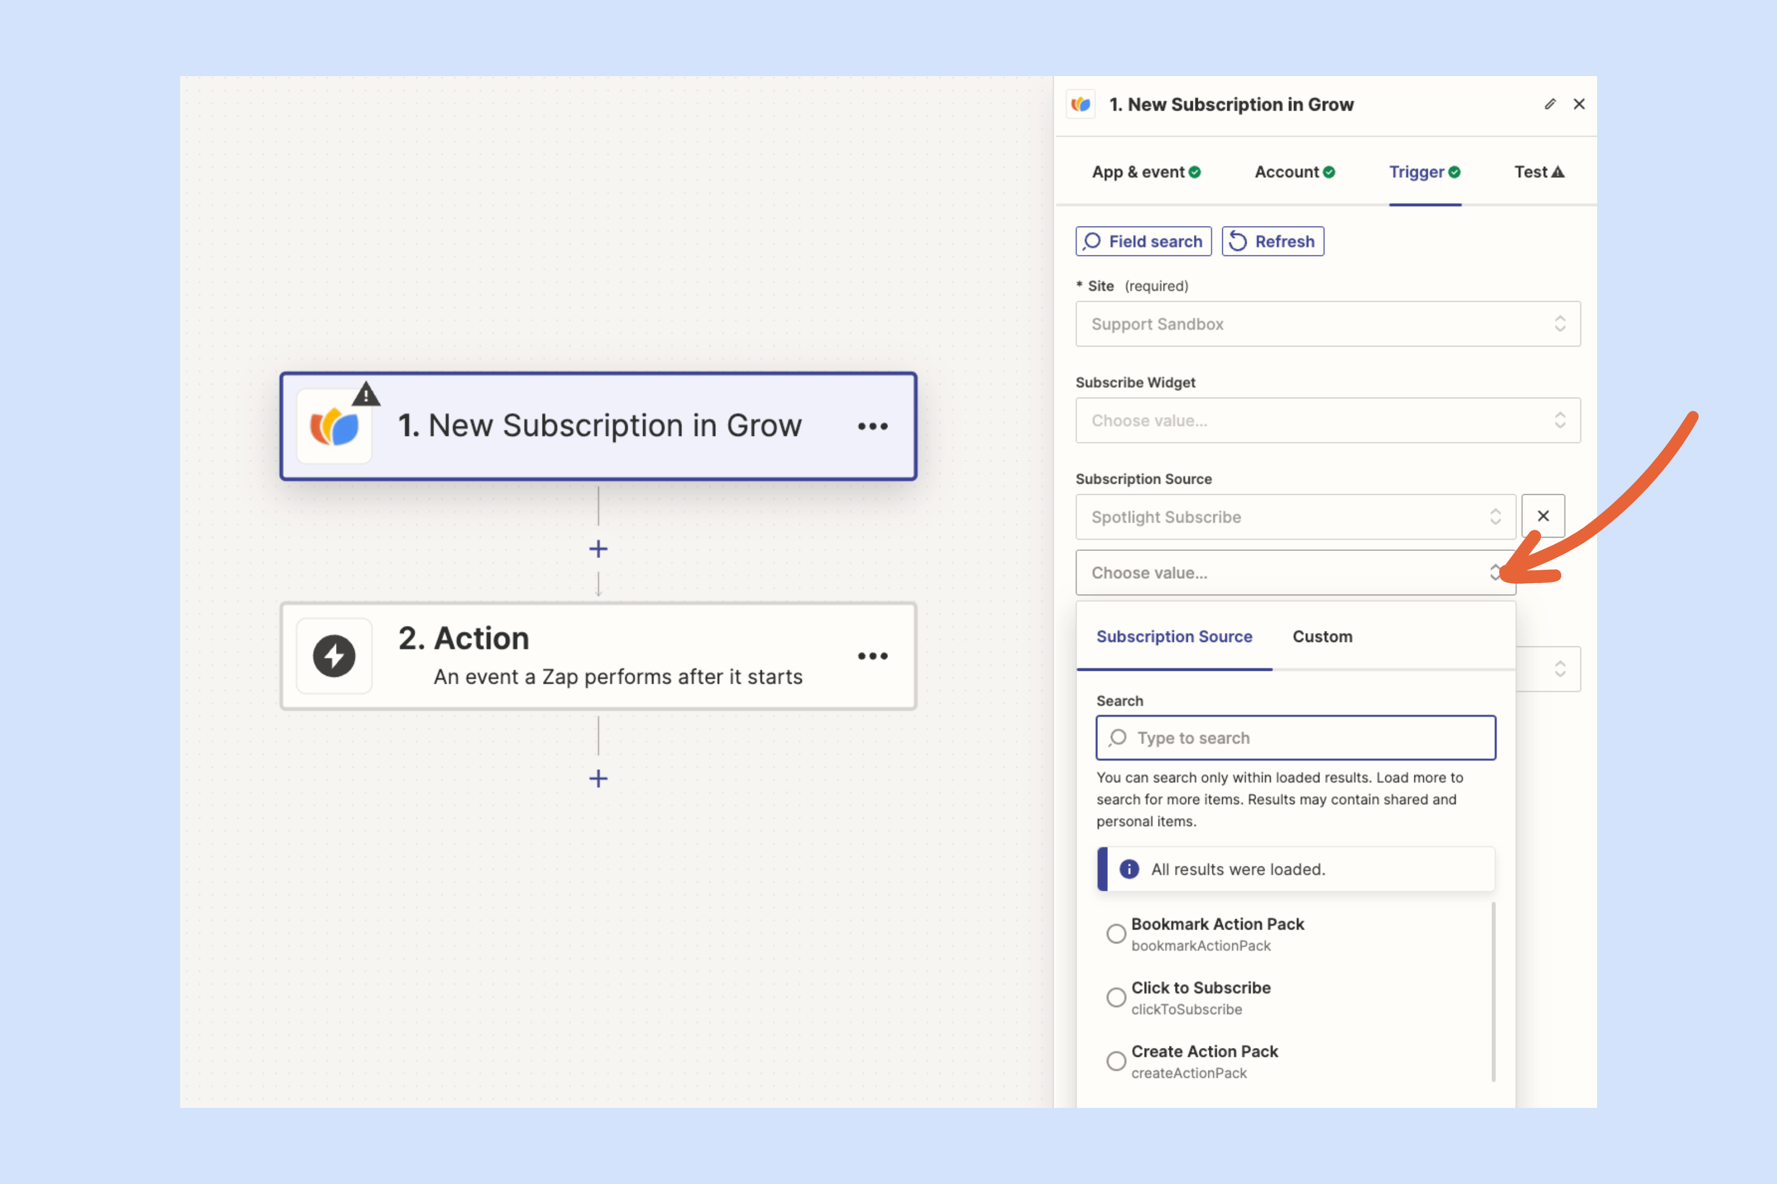Switch to the Account tab
The height and width of the screenshot is (1184, 1777).
(1294, 172)
